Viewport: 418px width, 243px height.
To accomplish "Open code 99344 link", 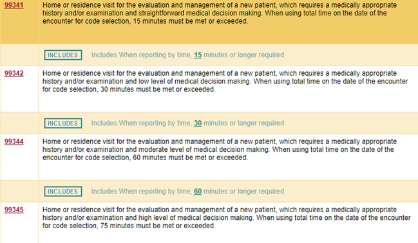I will tap(14, 141).
